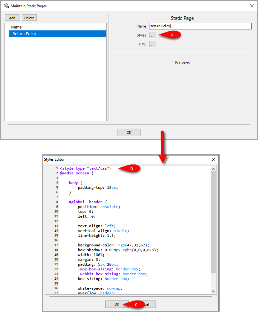Click the Maintain Static Pages title bar icon
258x312 pixels.
tap(6, 6)
